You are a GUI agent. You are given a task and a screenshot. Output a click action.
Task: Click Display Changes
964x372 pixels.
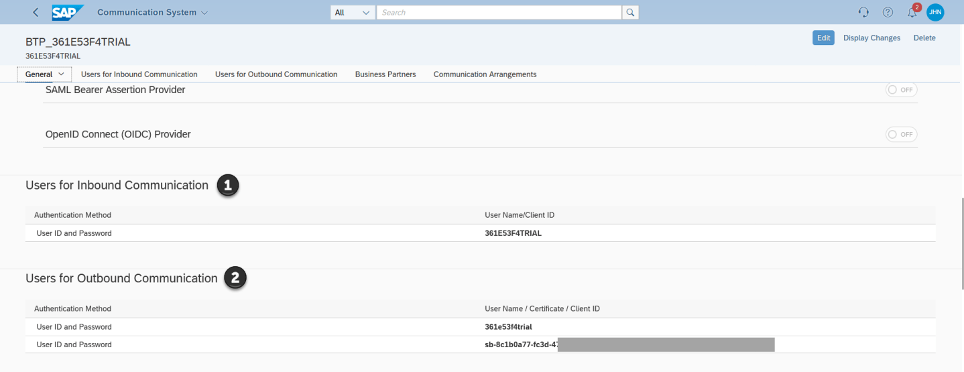click(x=871, y=38)
